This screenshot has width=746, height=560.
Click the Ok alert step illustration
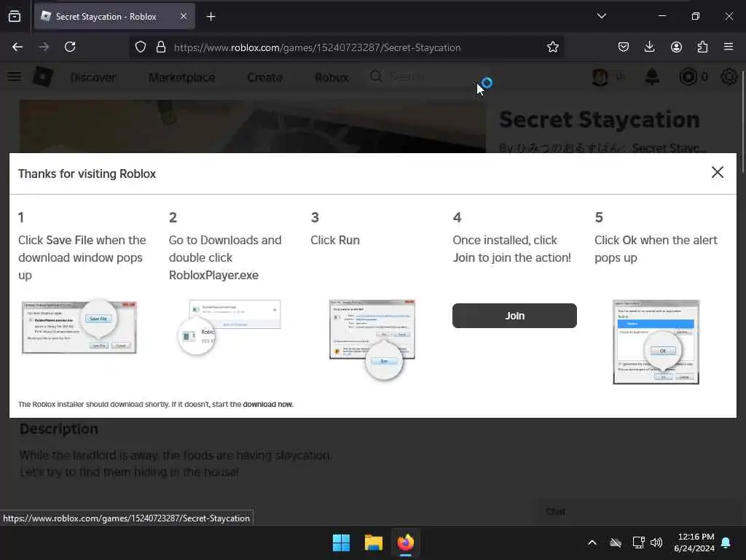click(x=656, y=342)
